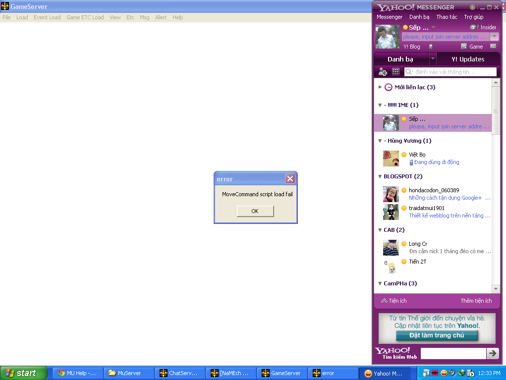The height and width of the screenshot is (380, 506).
Task: Click the Y! Insider icon at top right
Action: point(474,27)
